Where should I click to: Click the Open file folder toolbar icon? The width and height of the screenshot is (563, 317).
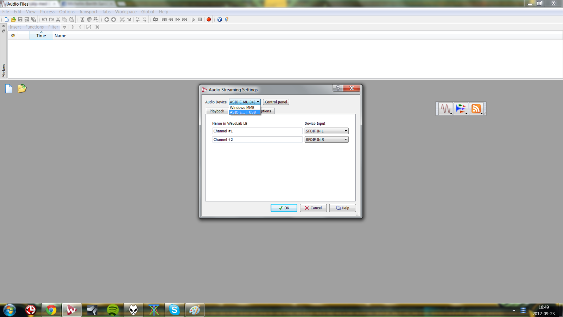click(x=13, y=19)
